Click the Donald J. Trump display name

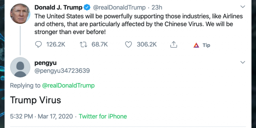pos(58,8)
